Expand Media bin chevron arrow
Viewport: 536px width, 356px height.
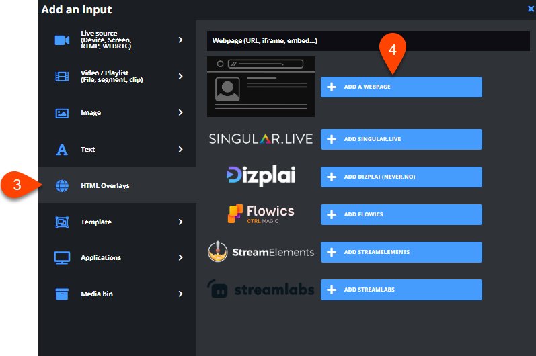coord(180,294)
